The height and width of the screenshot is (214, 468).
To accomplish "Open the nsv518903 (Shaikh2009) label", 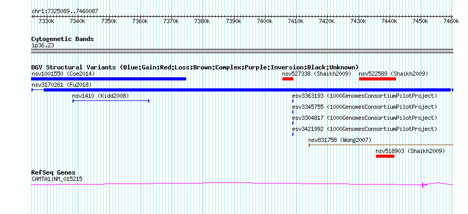I will 410,151.
